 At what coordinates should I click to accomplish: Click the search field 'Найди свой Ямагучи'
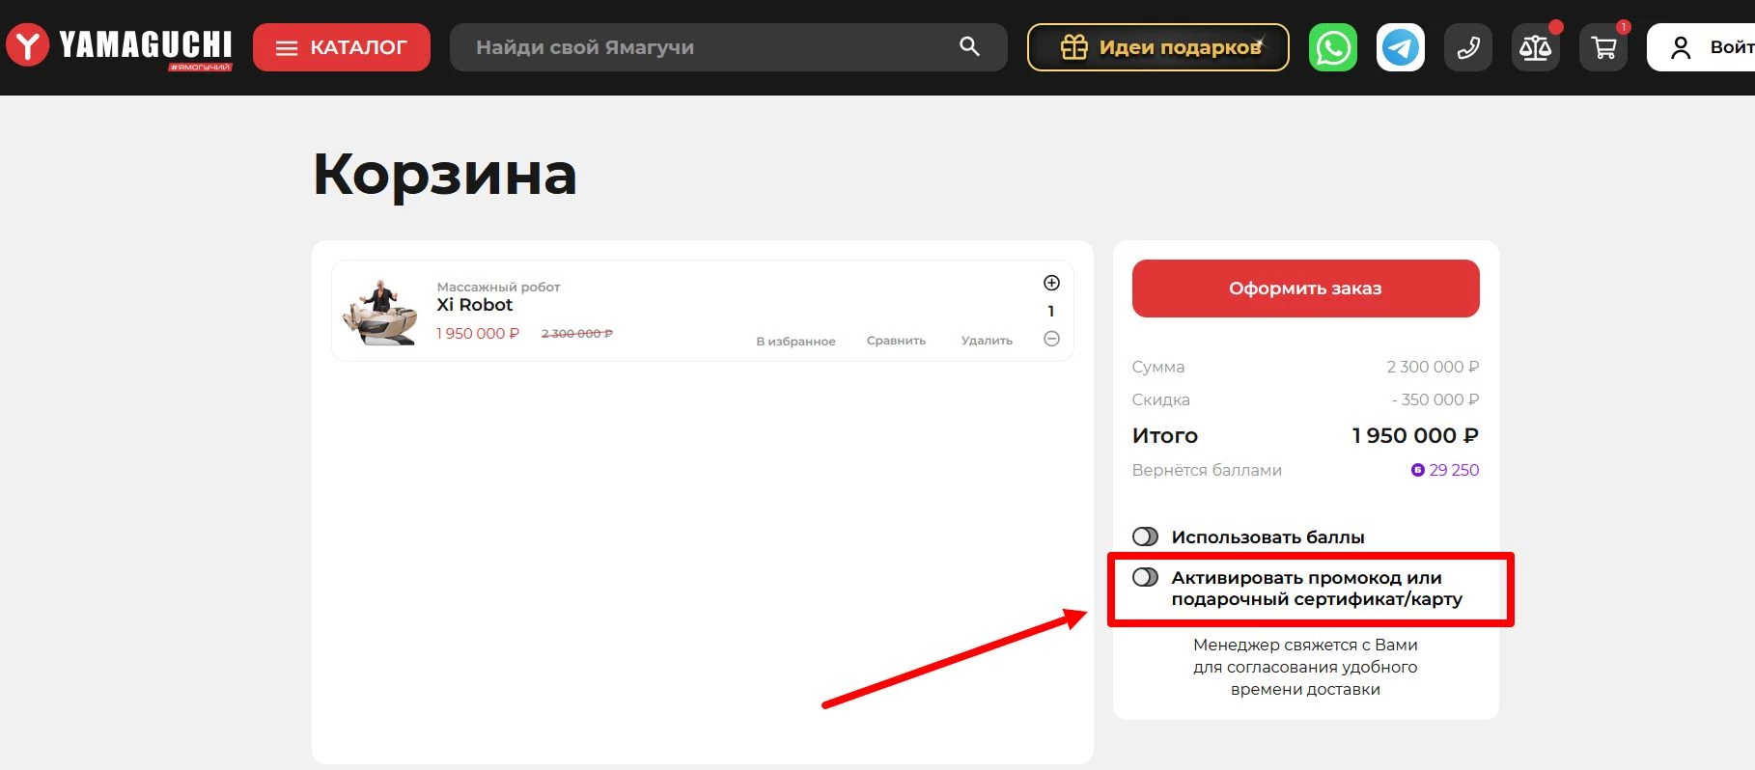point(710,47)
